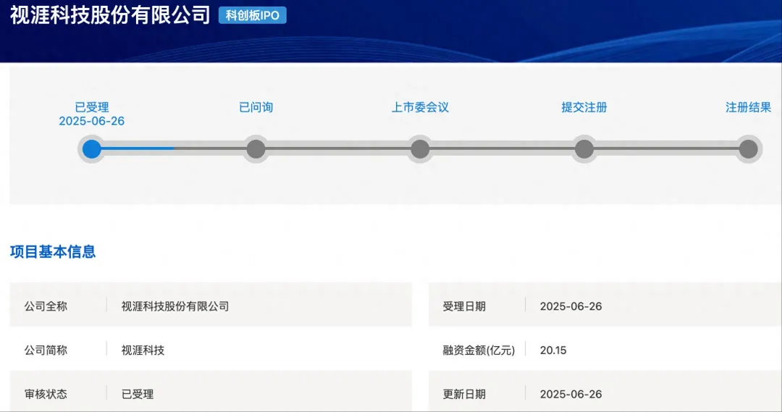Click the 更新日期 field label
The height and width of the screenshot is (412, 782).
tap(464, 394)
